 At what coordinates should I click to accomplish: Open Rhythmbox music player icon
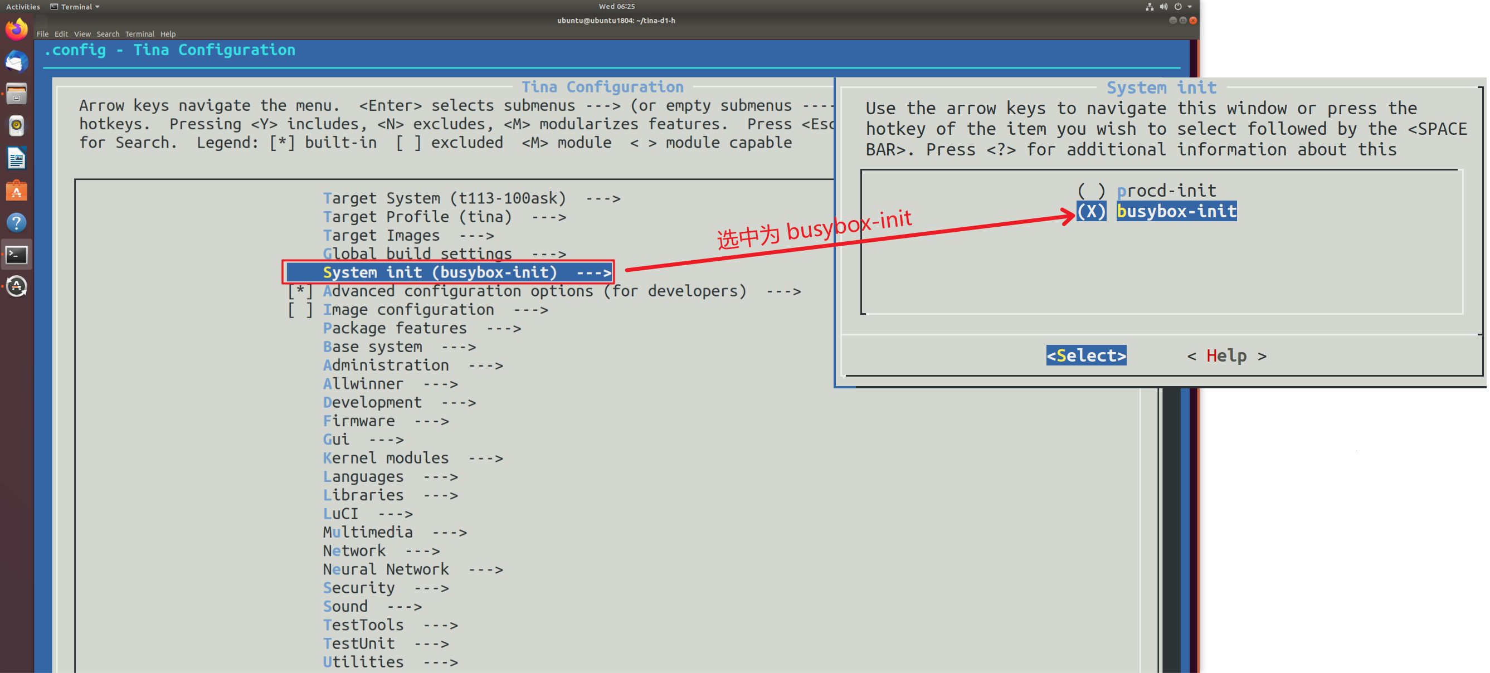(16, 125)
